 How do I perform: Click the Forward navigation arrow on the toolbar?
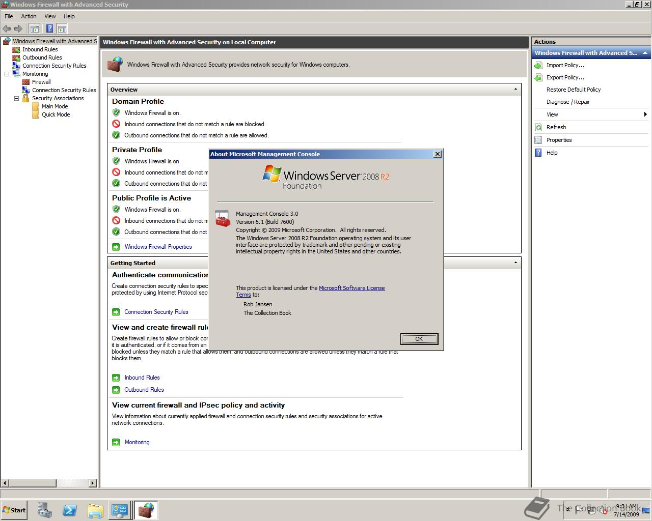pyautogui.click(x=18, y=28)
